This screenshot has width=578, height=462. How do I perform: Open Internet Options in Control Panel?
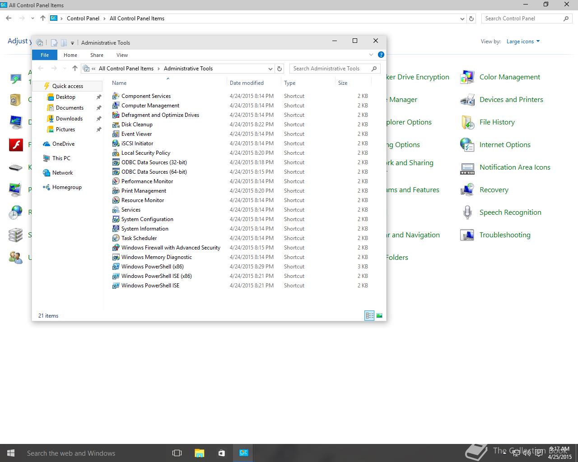coord(505,145)
